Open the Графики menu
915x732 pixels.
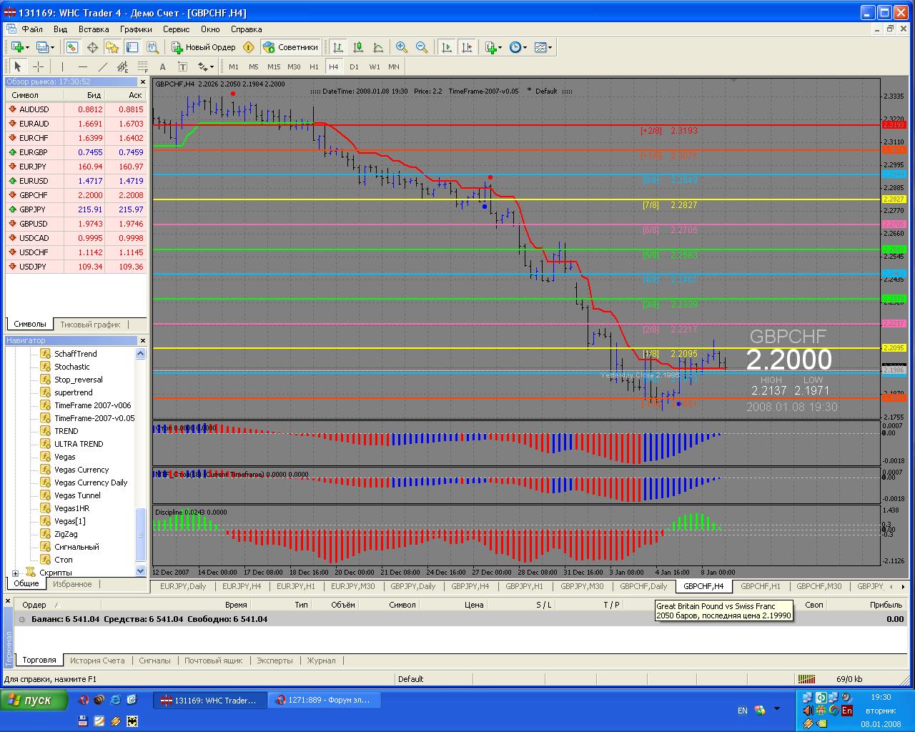click(x=136, y=29)
